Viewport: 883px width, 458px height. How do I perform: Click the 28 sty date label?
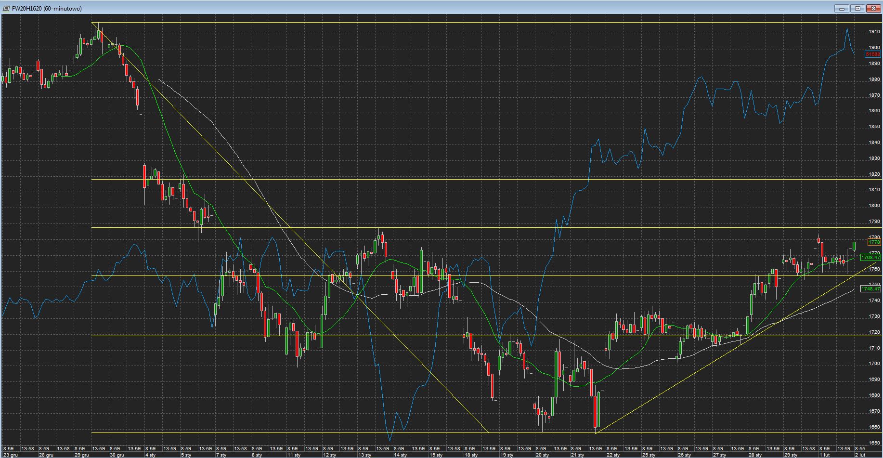tap(755, 455)
